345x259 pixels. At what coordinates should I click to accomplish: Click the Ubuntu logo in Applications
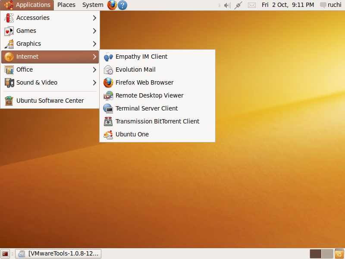click(x=8, y=5)
